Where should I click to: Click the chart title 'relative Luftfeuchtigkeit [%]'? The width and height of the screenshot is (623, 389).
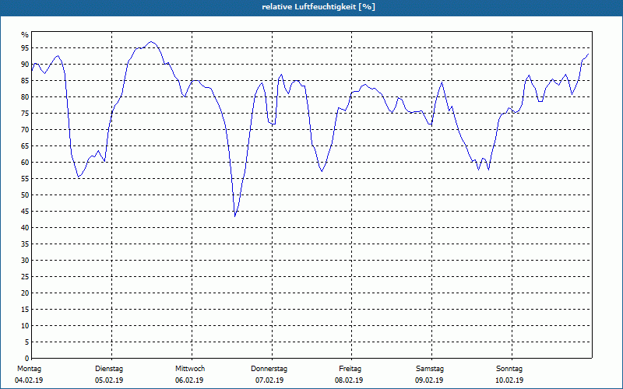click(319, 7)
